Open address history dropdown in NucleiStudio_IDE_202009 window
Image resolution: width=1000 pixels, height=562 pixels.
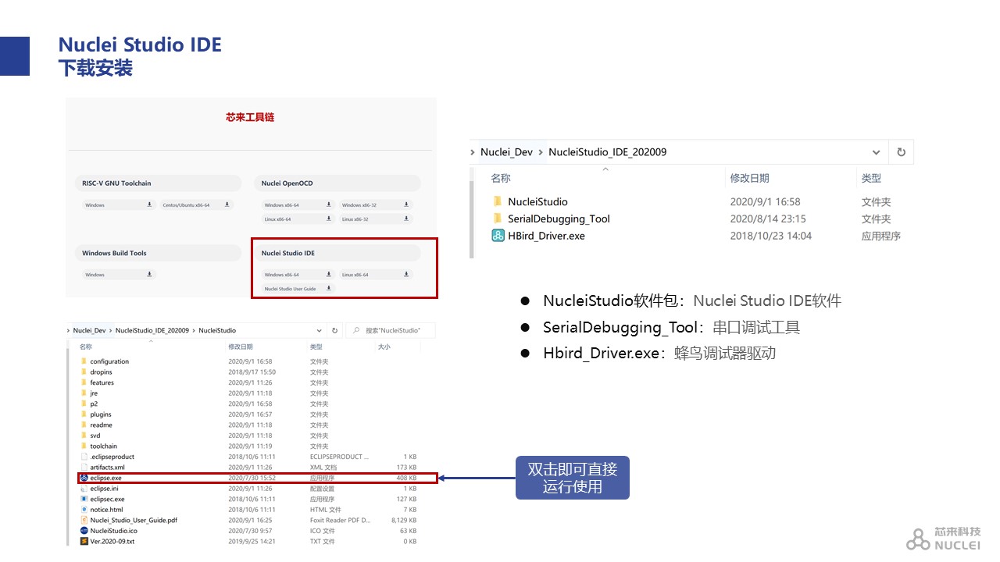click(877, 152)
